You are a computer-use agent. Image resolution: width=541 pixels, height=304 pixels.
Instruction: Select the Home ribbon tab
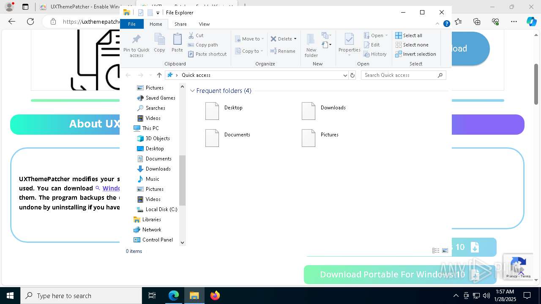click(x=156, y=24)
